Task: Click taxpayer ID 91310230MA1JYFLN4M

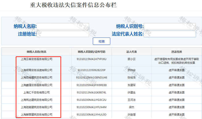Action: [x=91, y=107]
